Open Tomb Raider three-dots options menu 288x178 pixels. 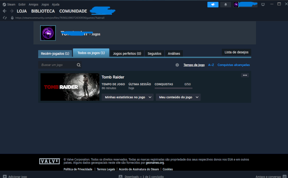coord(245,75)
